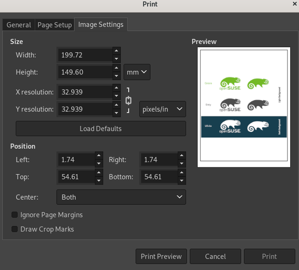The image size is (299, 270).
Task: Click the Print Preview button
Action: pos(161,257)
